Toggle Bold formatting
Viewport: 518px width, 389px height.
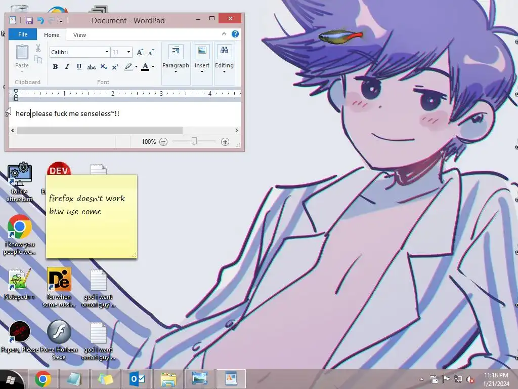pyautogui.click(x=55, y=67)
